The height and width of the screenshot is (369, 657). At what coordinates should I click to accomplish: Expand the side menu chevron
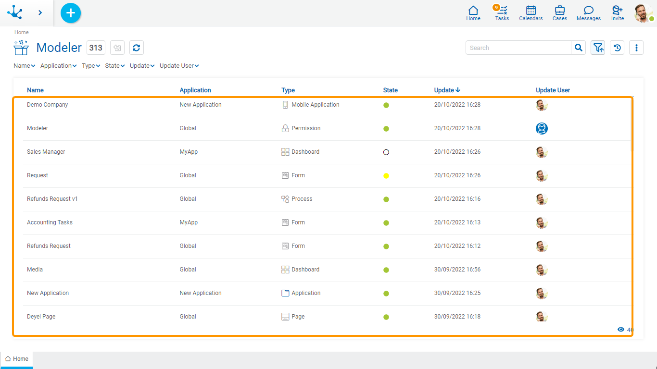click(40, 13)
